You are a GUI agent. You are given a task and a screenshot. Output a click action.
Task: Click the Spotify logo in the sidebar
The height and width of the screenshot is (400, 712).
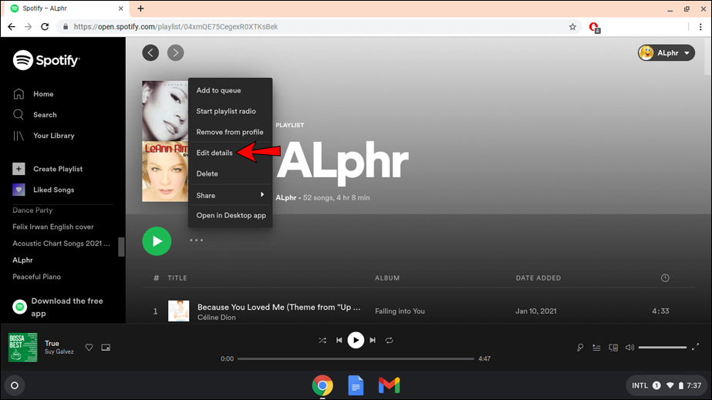46,60
